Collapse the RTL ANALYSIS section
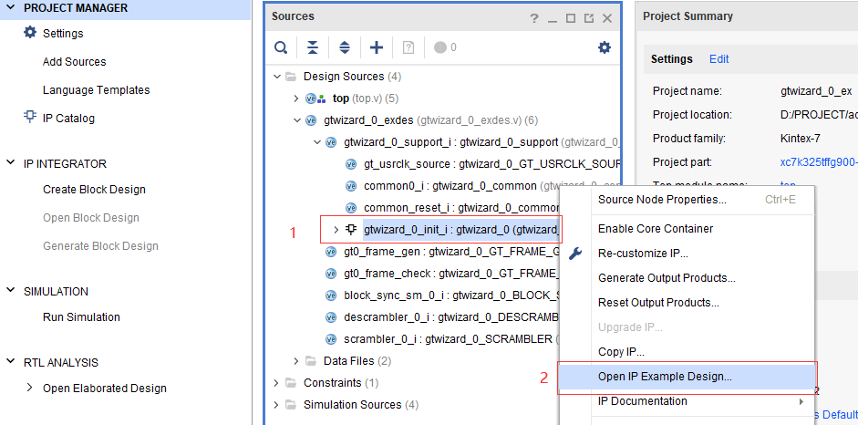This screenshot has width=858, height=425. (11, 362)
